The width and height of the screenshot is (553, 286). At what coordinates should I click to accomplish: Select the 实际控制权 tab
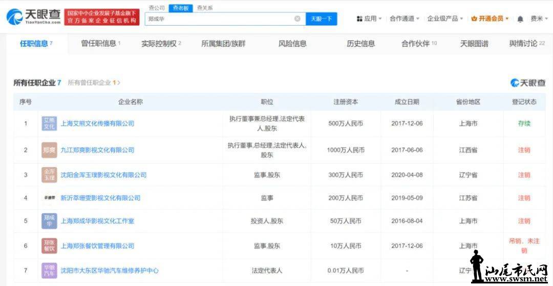pyautogui.click(x=161, y=44)
